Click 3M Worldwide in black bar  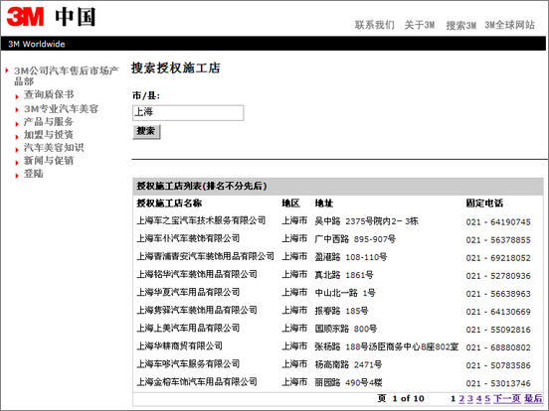(37, 44)
